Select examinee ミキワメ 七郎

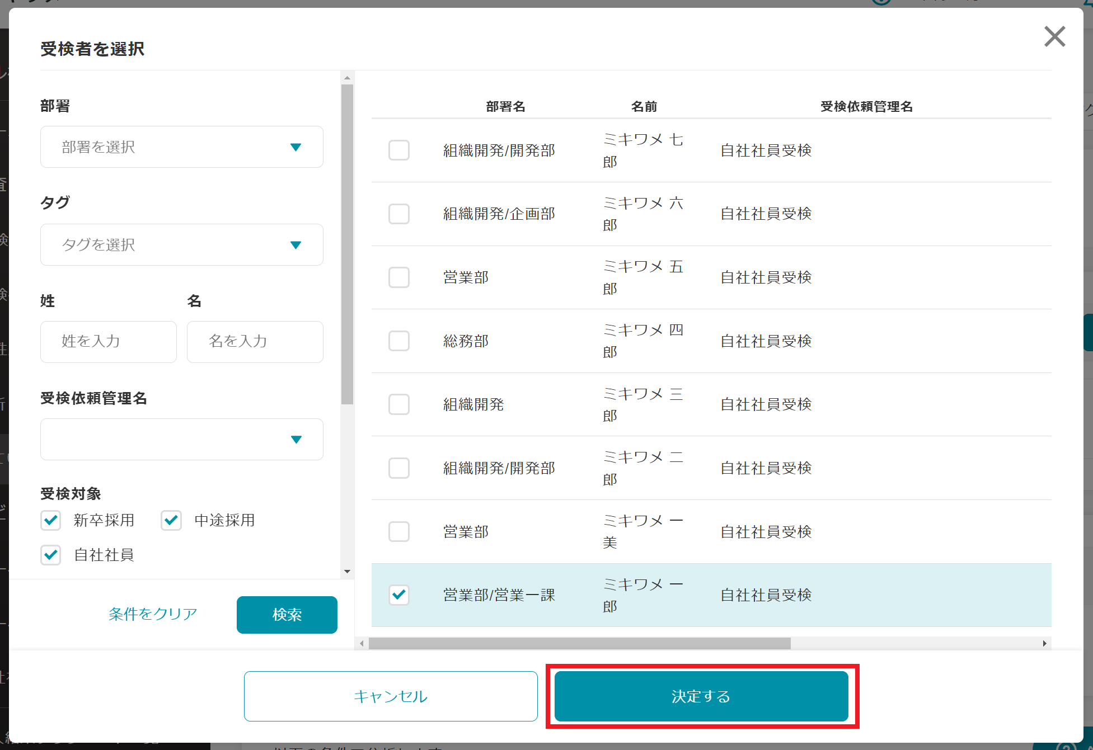398,150
